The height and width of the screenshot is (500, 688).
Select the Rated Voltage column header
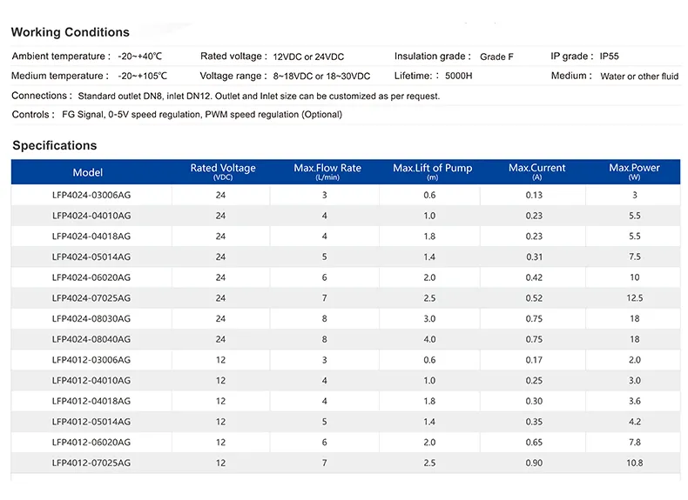click(x=223, y=171)
